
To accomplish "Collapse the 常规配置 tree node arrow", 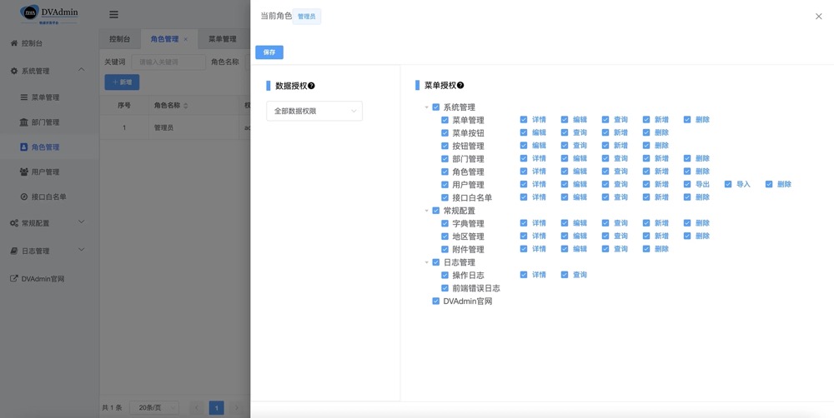I will [426, 211].
